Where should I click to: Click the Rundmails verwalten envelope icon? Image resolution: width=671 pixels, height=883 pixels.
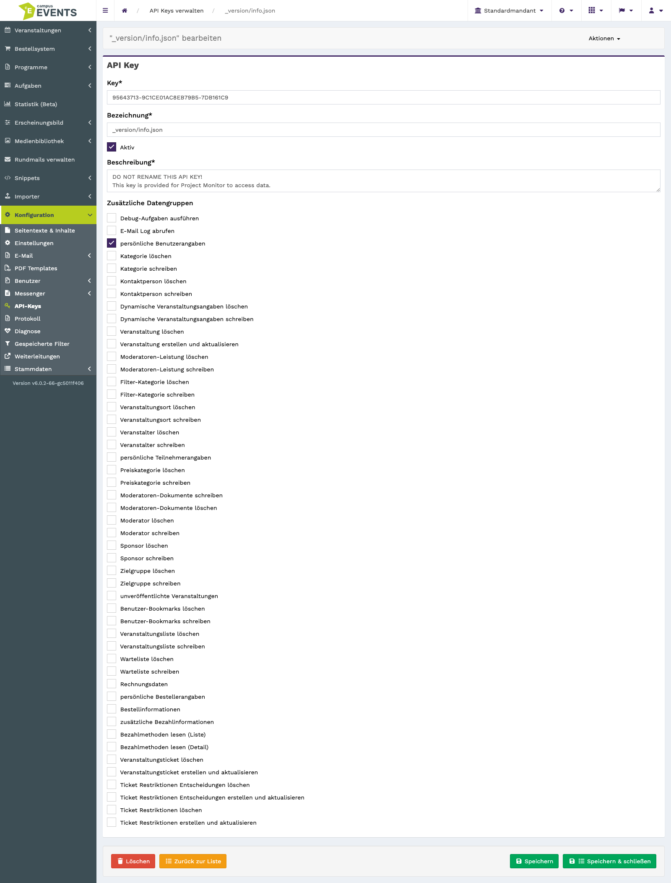[x=8, y=159]
